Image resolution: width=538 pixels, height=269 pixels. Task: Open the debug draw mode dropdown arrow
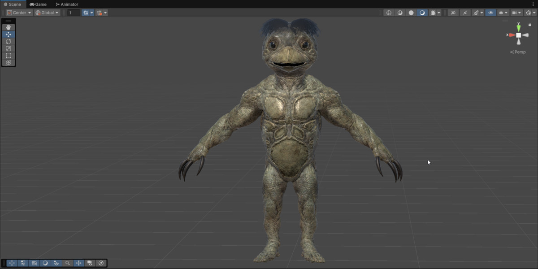tap(439, 13)
